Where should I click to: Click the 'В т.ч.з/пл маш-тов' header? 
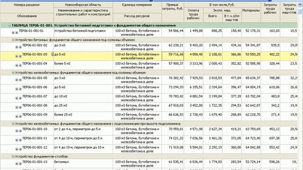pos(232,18)
